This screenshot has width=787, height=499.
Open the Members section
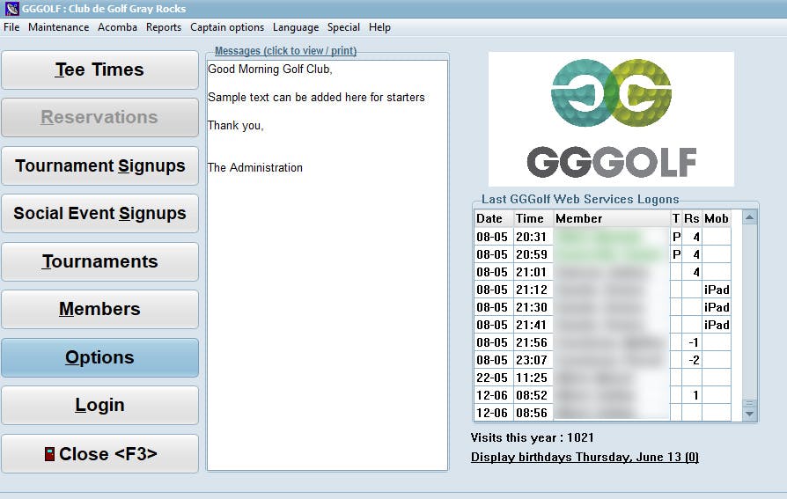[99, 309]
